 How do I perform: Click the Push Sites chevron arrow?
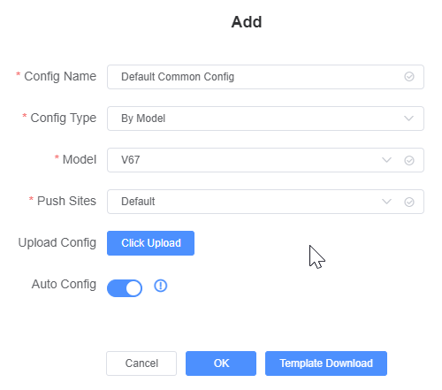(x=386, y=202)
